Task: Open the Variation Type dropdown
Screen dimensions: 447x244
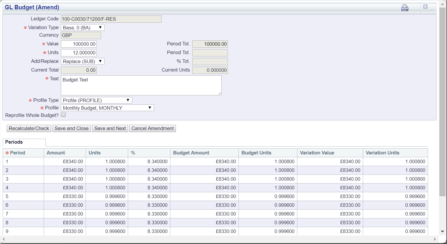Action: pos(83,28)
